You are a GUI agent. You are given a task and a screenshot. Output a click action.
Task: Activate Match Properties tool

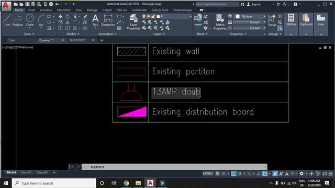220,22
